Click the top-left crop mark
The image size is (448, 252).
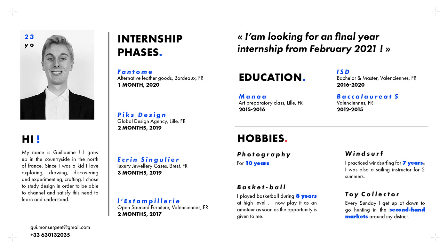[x=13, y=12]
